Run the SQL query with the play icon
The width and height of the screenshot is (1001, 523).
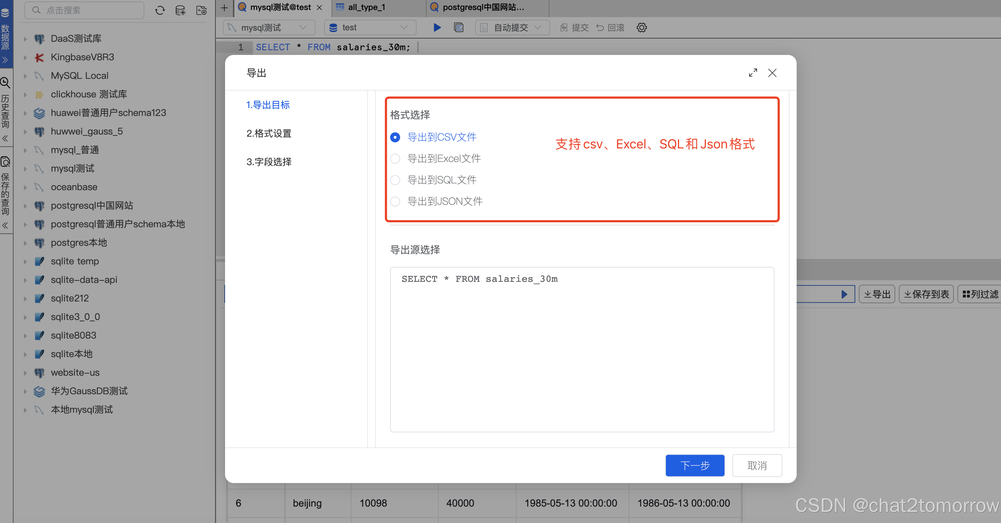437,27
